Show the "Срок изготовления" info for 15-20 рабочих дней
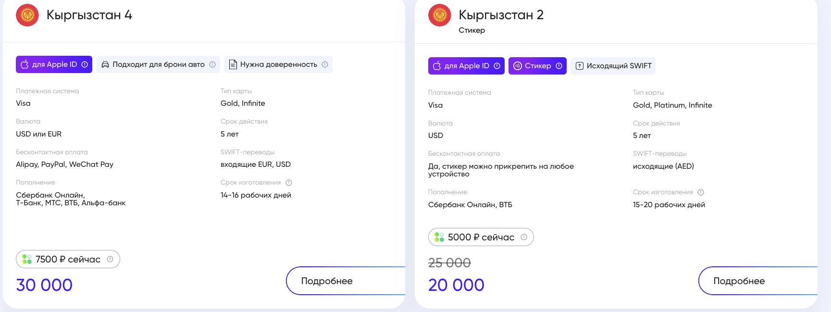831x312 pixels. click(701, 192)
